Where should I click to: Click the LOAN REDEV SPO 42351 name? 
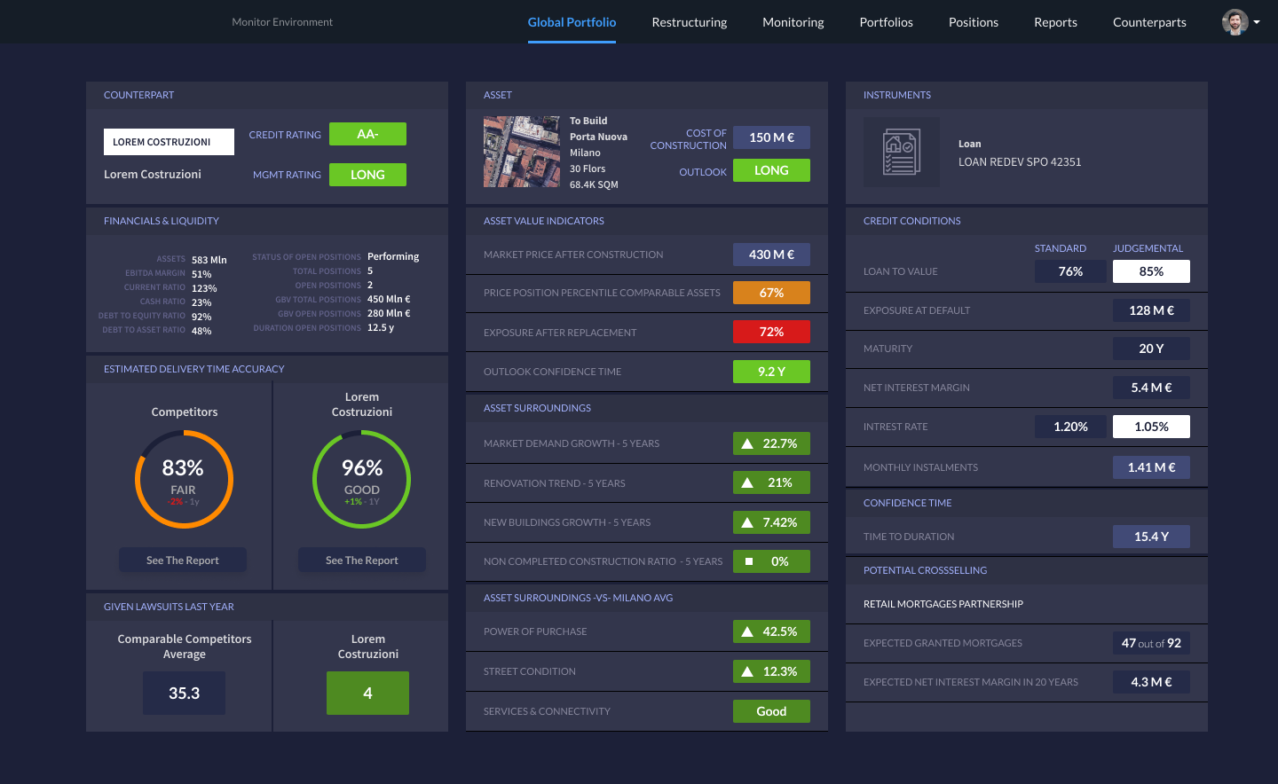point(1020,162)
